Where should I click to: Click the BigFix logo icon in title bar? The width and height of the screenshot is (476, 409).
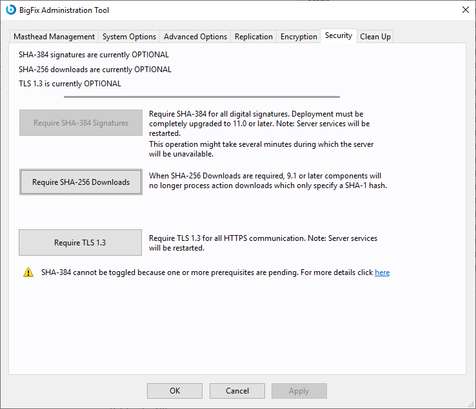(x=10, y=10)
